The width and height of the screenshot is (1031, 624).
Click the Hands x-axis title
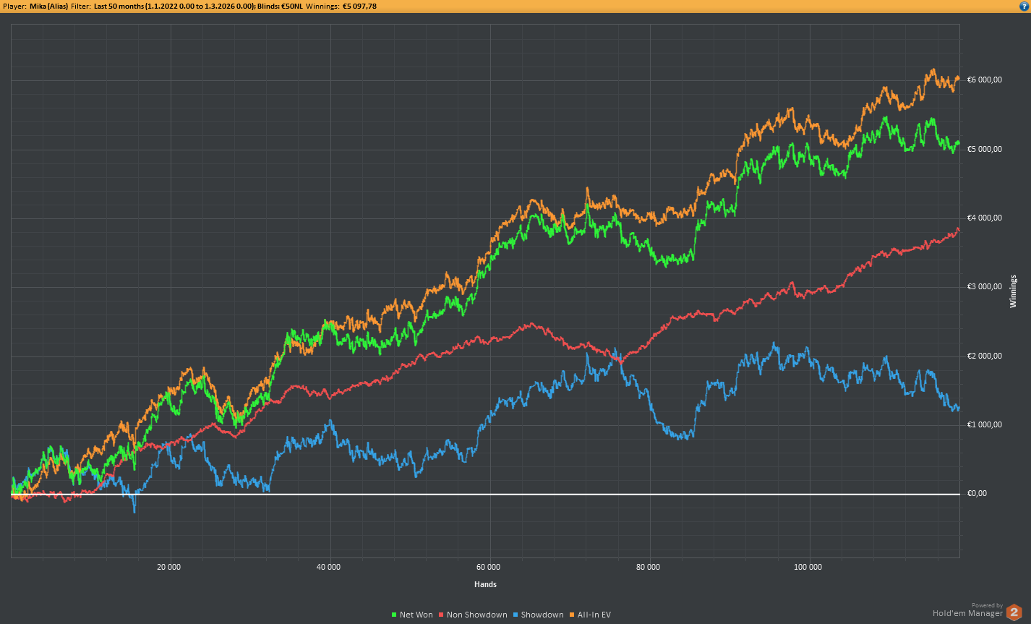pyautogui.click(x=485, y=584)
